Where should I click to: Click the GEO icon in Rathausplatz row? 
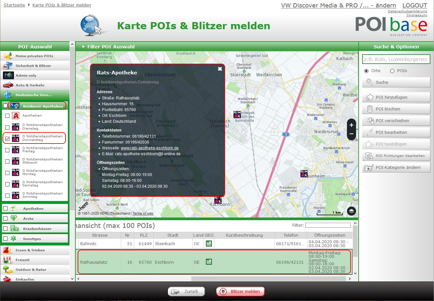209,262
